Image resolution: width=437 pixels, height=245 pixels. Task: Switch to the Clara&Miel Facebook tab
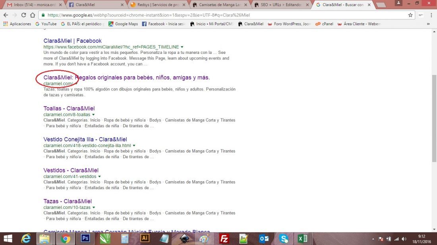(96, 5)
